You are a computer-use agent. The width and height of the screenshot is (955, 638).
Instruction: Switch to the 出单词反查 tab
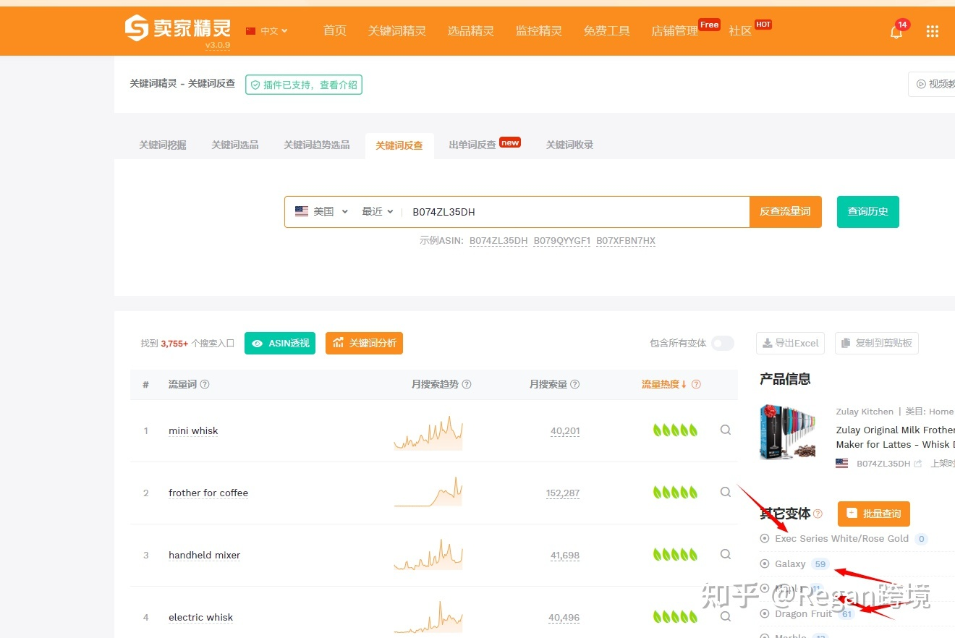pyautogui.click(x=472, y=144)
